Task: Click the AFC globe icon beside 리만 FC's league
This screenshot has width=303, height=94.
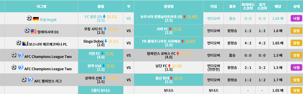Action: [x=21, y=55]
